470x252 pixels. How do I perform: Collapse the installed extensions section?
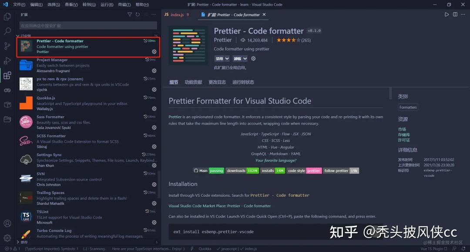(x=18, y=36)
